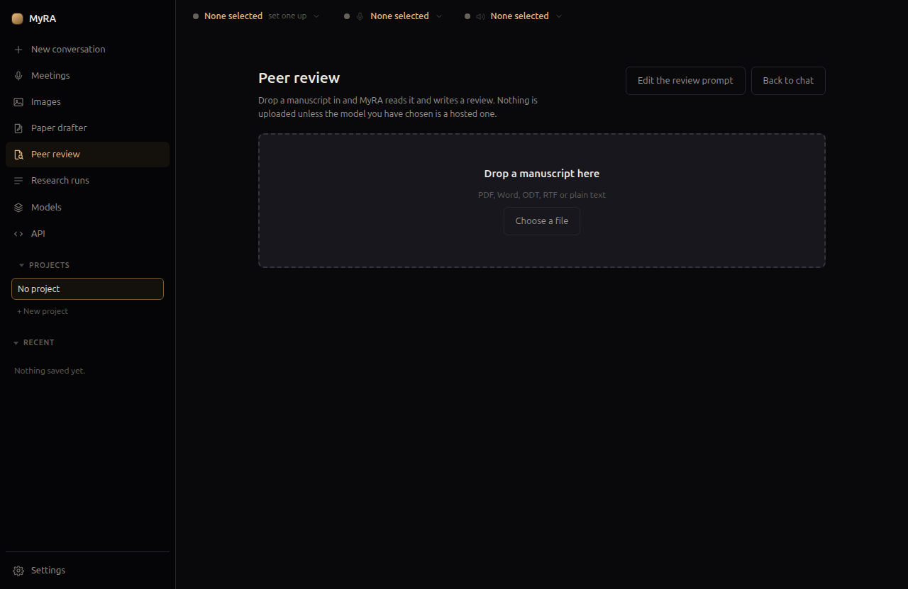This screenshot has width=908, height=589.
Task: Click '+ New project'
Action: [43, 311]
